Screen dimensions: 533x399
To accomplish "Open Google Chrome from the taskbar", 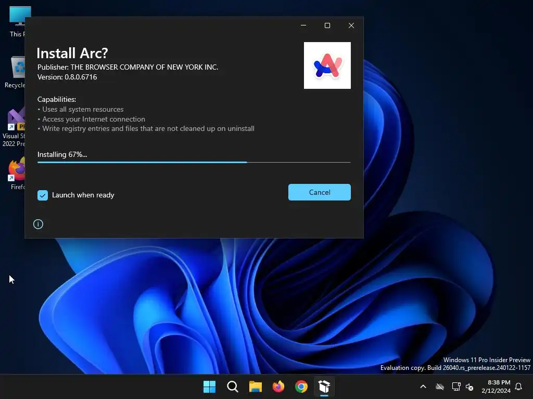I will pyautogui.click(x=301, y=387).
